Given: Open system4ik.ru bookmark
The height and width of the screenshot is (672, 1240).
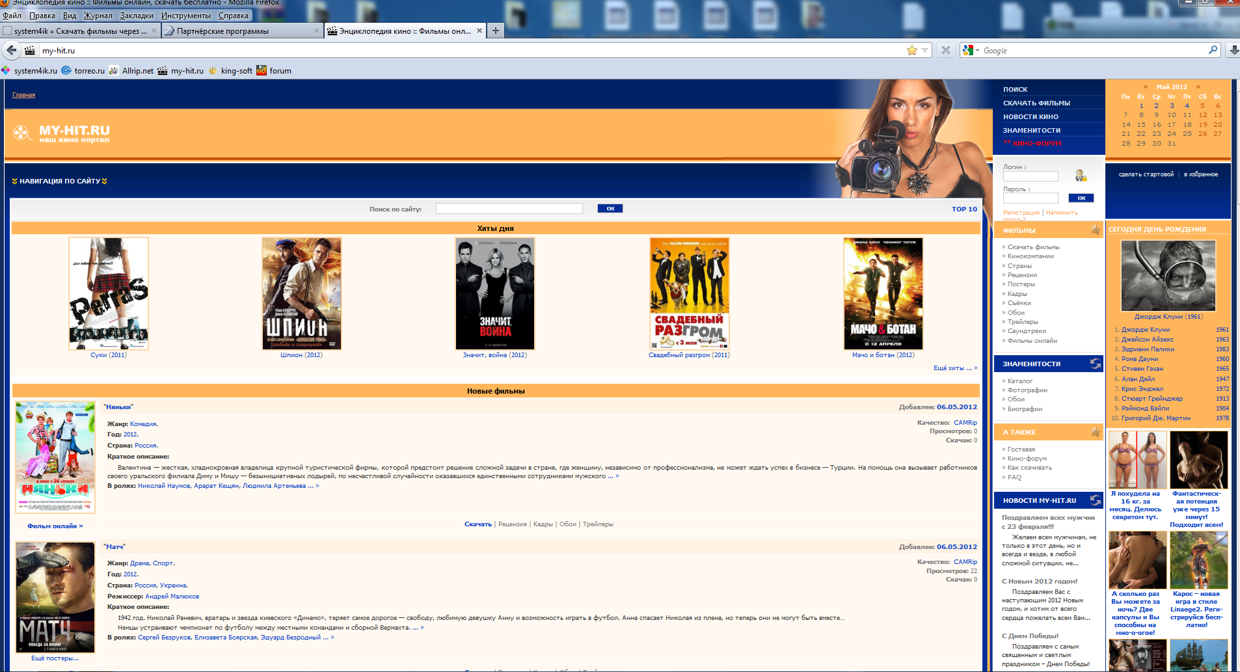Looking at the screenshot, I should (x=29, y=71).
